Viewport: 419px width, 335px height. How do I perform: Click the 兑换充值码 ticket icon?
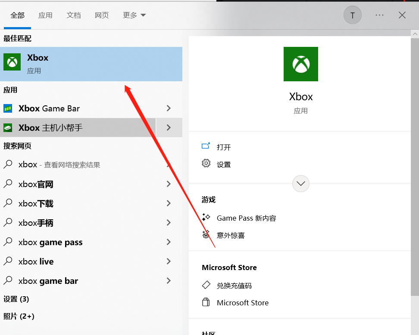click(x=206, y=285)
